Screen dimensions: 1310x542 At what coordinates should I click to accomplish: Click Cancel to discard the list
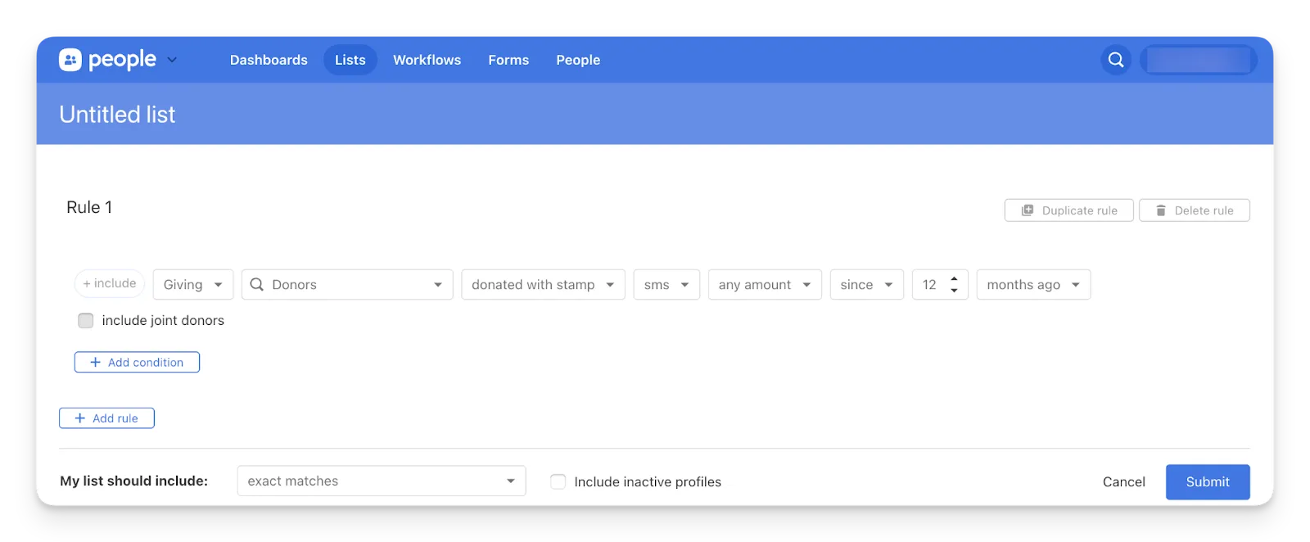[1123, 482]
